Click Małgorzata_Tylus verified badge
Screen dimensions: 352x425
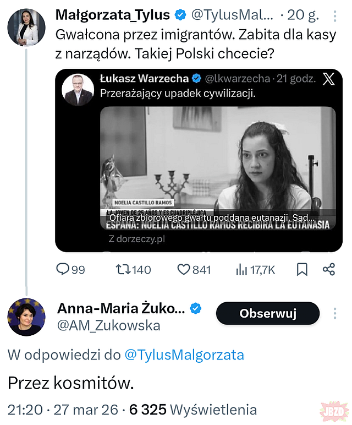point(180,15)
